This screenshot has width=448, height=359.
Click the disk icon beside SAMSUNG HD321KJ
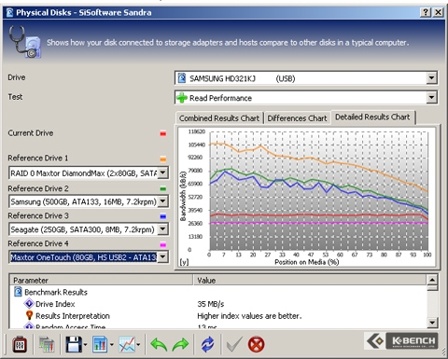click(182, 78)
